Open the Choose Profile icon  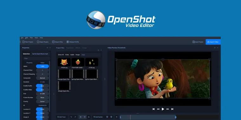click(68, 42)
